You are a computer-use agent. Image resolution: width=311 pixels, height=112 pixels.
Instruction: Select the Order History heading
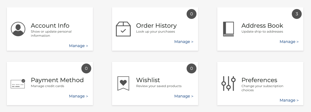[x=156, y=25]
